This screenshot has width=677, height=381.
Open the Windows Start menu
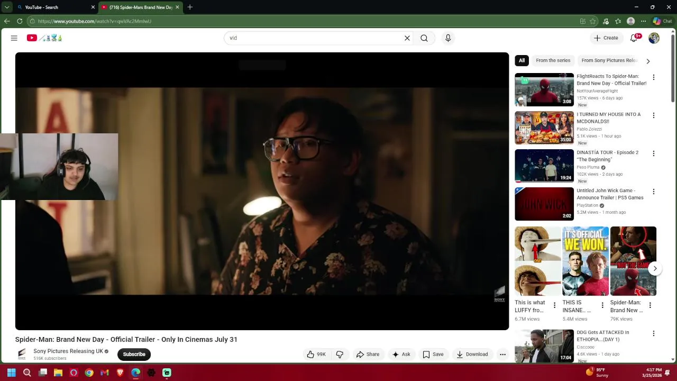click(x=11, y=373)
